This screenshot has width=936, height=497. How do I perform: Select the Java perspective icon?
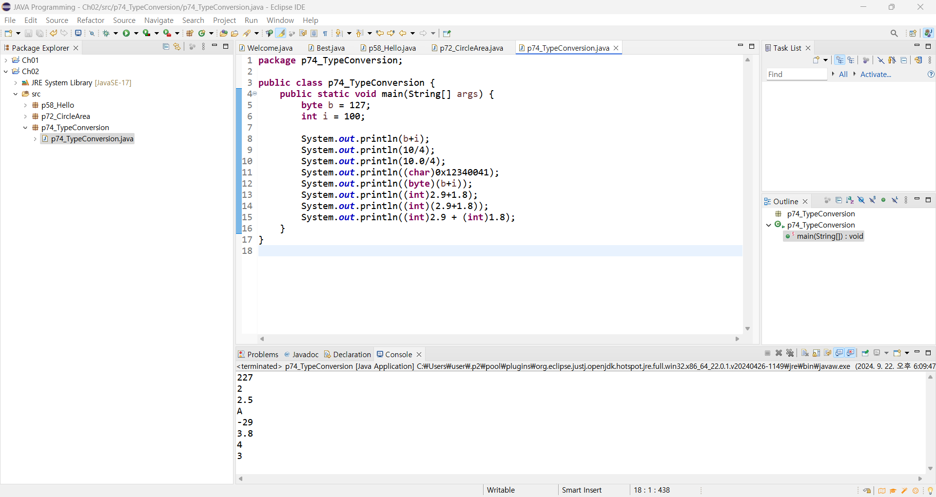(929, 33)
